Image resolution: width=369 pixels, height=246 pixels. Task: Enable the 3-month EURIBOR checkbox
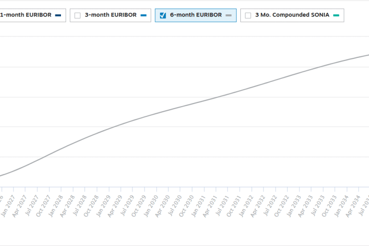(x=77, y=15)
